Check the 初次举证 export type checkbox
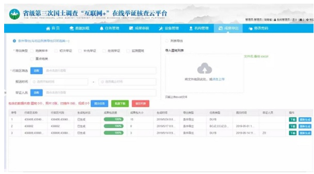Viewport: 314px width, 174px height. click(x=56, y=51)
